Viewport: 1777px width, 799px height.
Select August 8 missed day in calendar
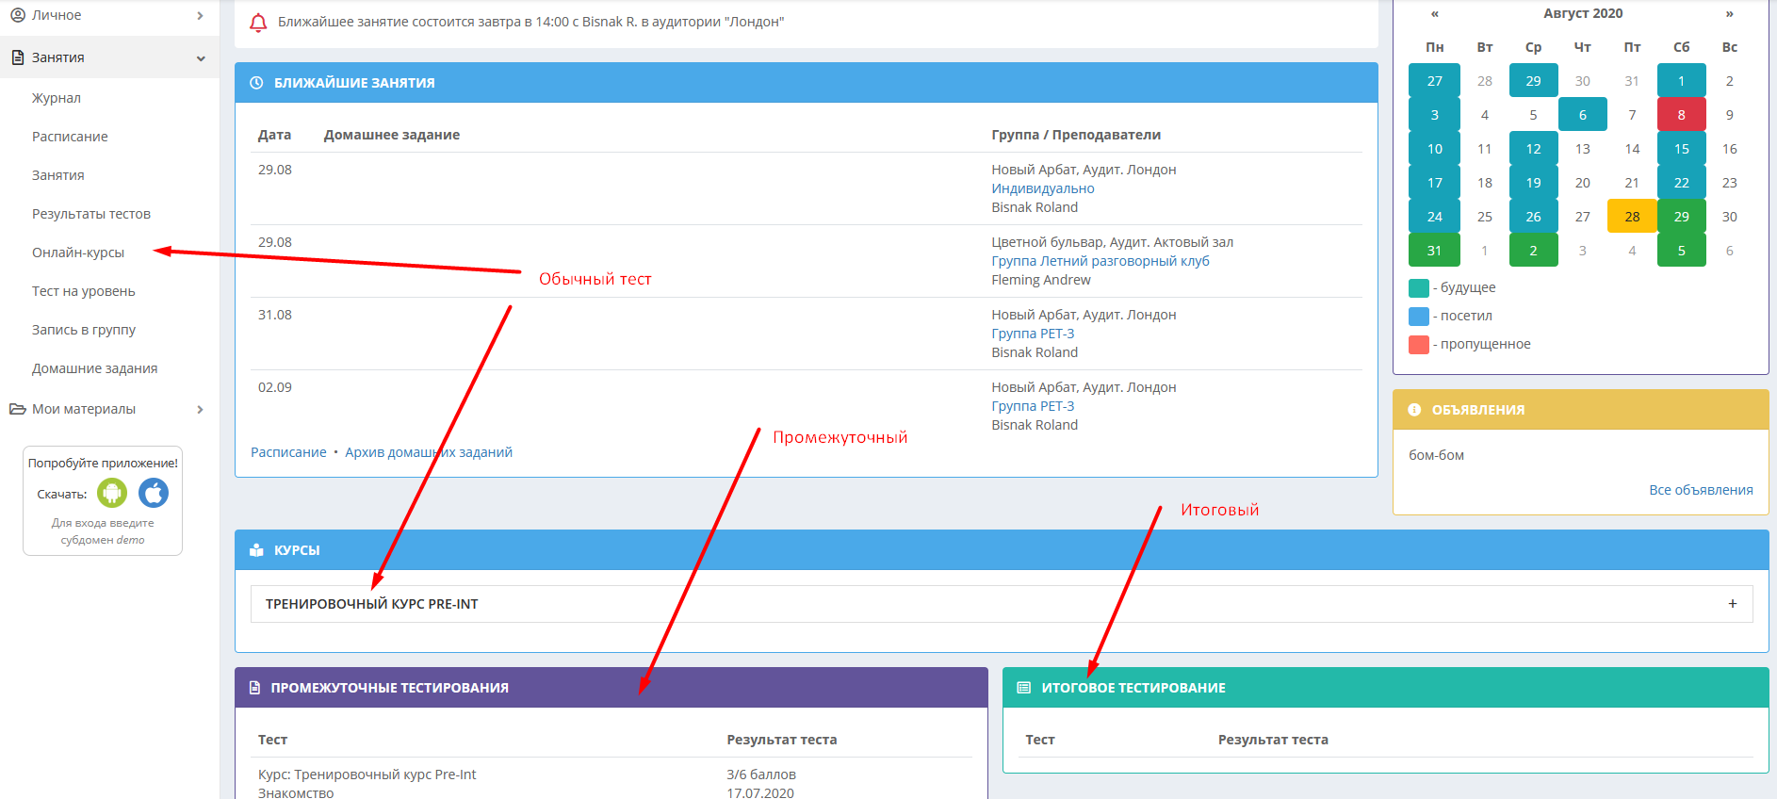pos(1682,115)
